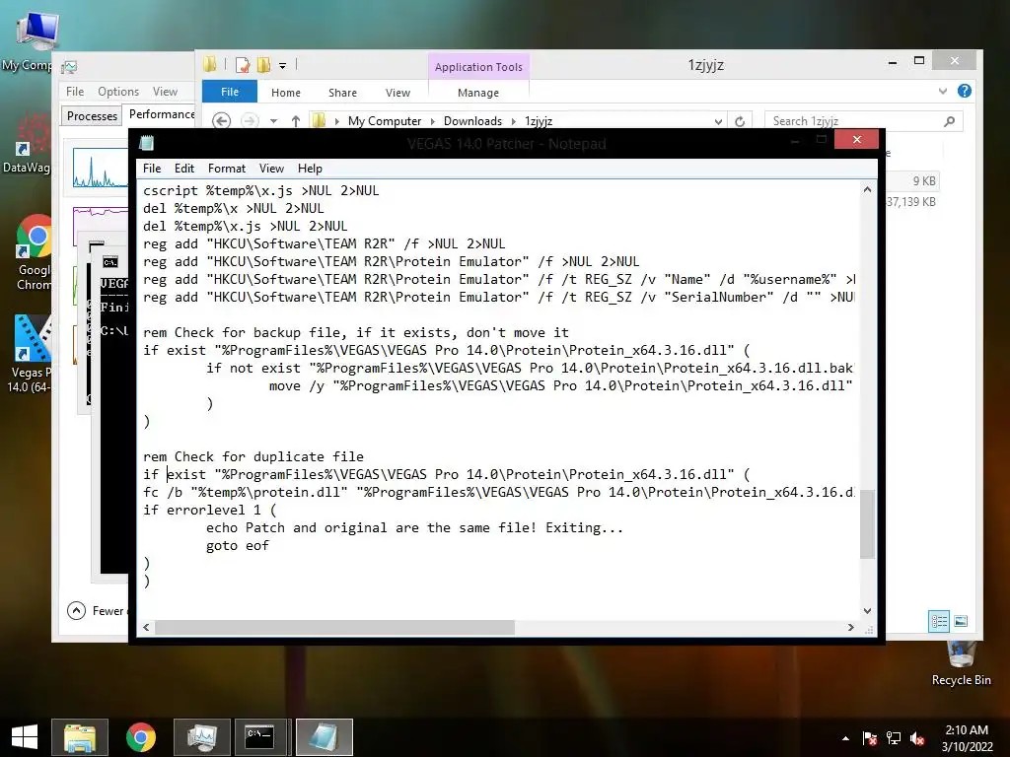Open Explorer Manage tab

pos(478,93)
